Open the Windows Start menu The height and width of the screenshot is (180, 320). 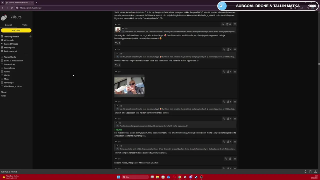(118, 177)
